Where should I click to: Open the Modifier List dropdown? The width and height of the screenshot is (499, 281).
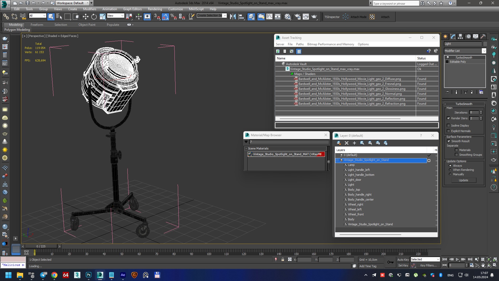[x=484, y=51]
